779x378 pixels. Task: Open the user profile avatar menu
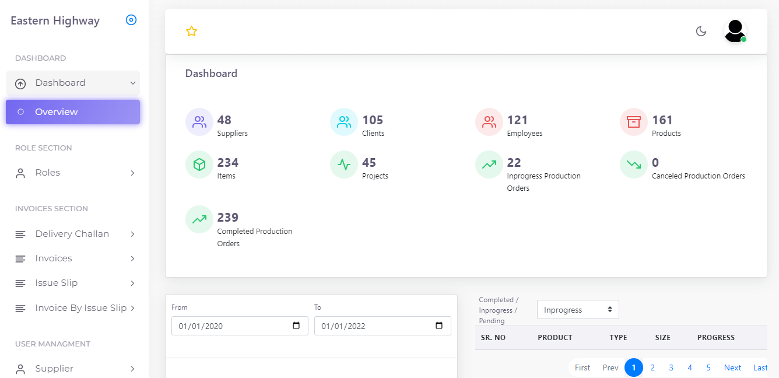(x=735, y=31)
